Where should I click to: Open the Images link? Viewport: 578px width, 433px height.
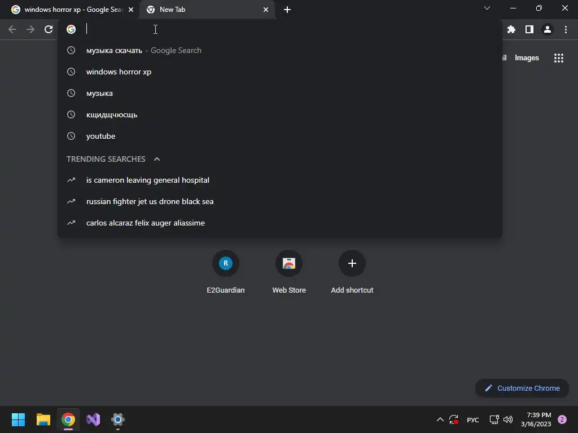[x=527, y=58]
